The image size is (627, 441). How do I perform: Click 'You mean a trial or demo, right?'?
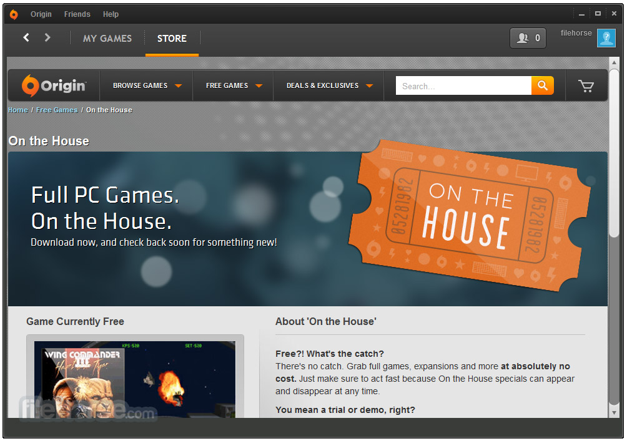(345, 410)
